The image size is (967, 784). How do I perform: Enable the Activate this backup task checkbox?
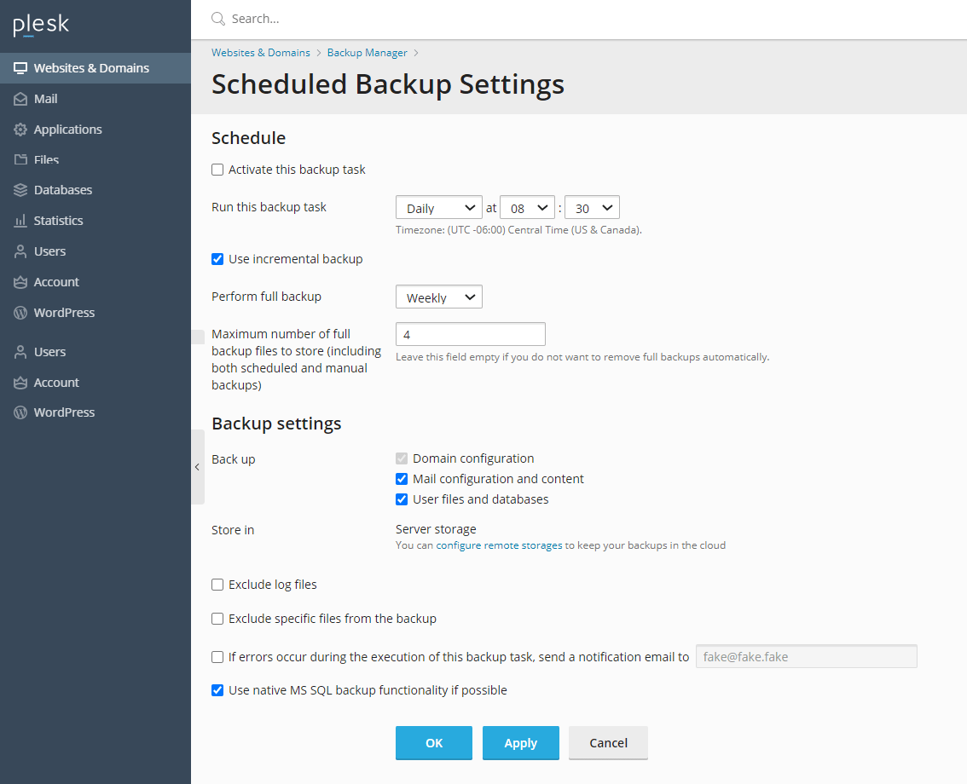tap(217, 169)
